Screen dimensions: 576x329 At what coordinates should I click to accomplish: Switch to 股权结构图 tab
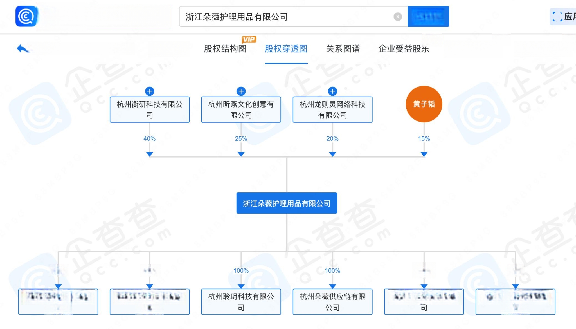(x=225, y=49)
